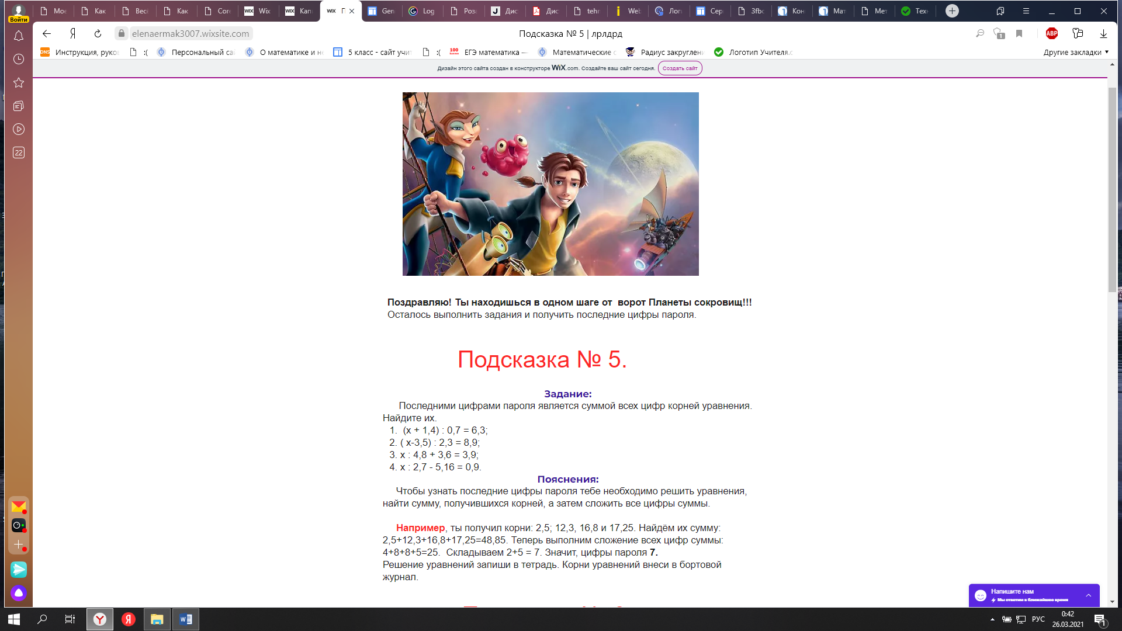This screenshot has height=631, width=1122.
Task: Switch to the Gen browser tab
Action: 382,11
